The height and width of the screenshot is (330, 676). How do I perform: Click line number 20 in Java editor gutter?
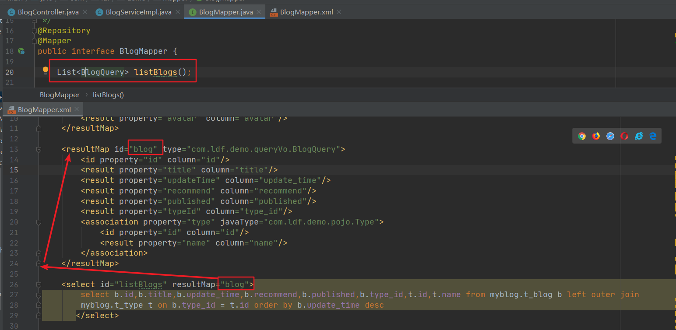pos(9,72)
